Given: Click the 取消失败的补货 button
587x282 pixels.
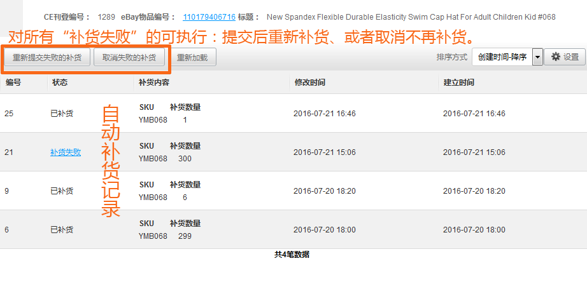Looking at the screenshot, I should [x=129, y=58].
